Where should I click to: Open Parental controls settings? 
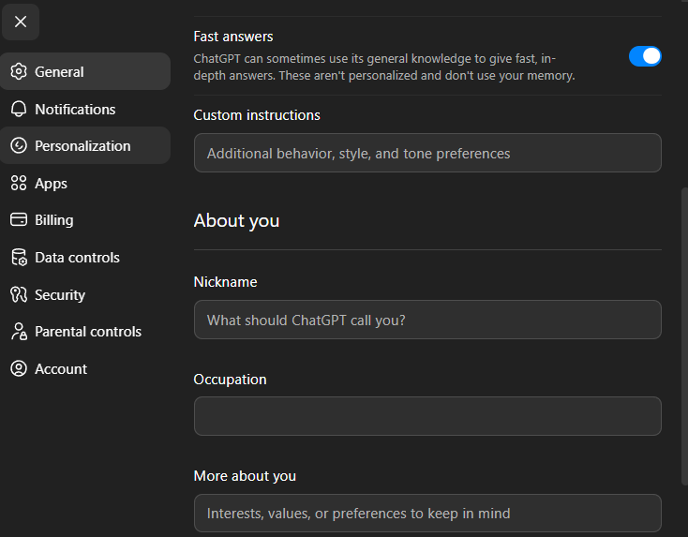point(85,331)
